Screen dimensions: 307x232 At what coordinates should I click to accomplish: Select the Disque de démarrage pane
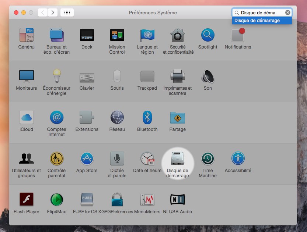[178, 158]
